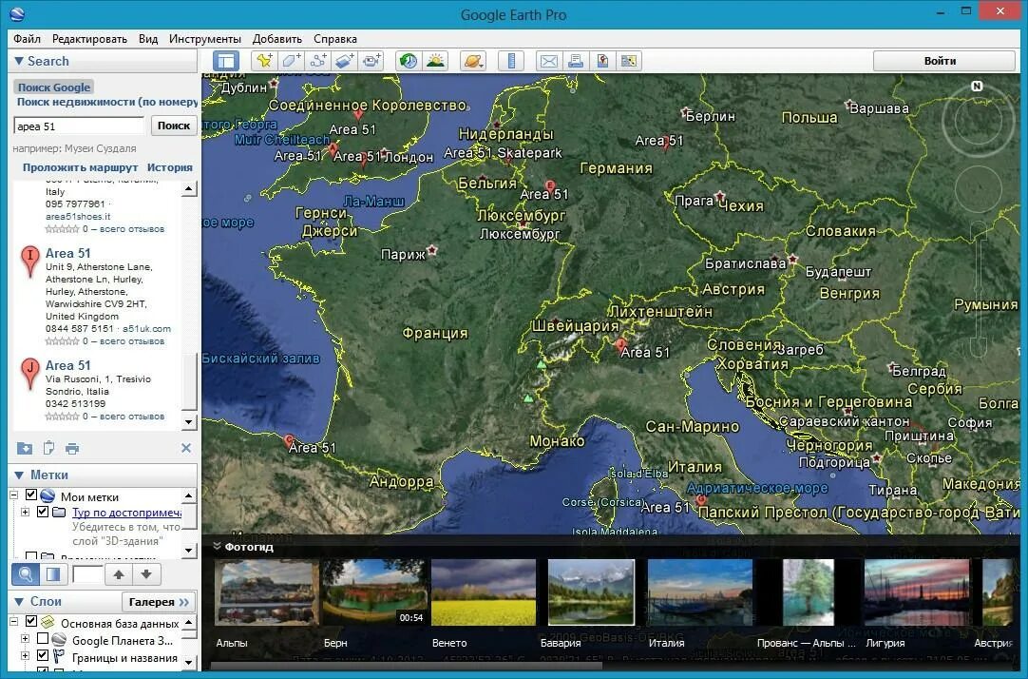Screen dimensions: 1028x679
Task: Open the Бавария photo thumbnail
Action: click(x=591, y=592)
